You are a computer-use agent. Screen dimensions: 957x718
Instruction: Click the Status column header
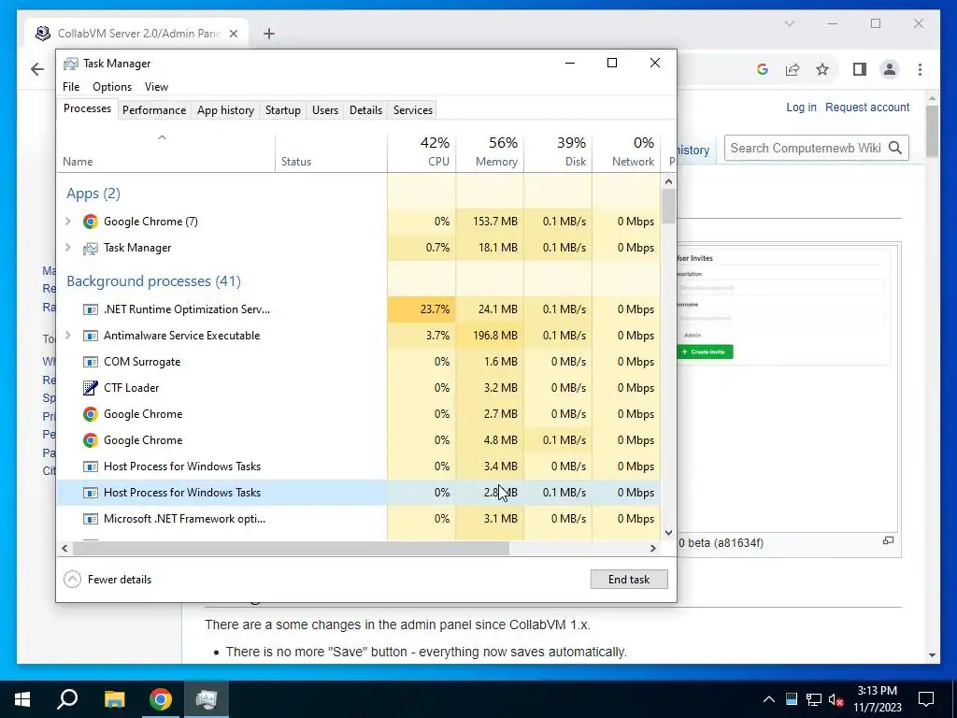tap(331, 152)
